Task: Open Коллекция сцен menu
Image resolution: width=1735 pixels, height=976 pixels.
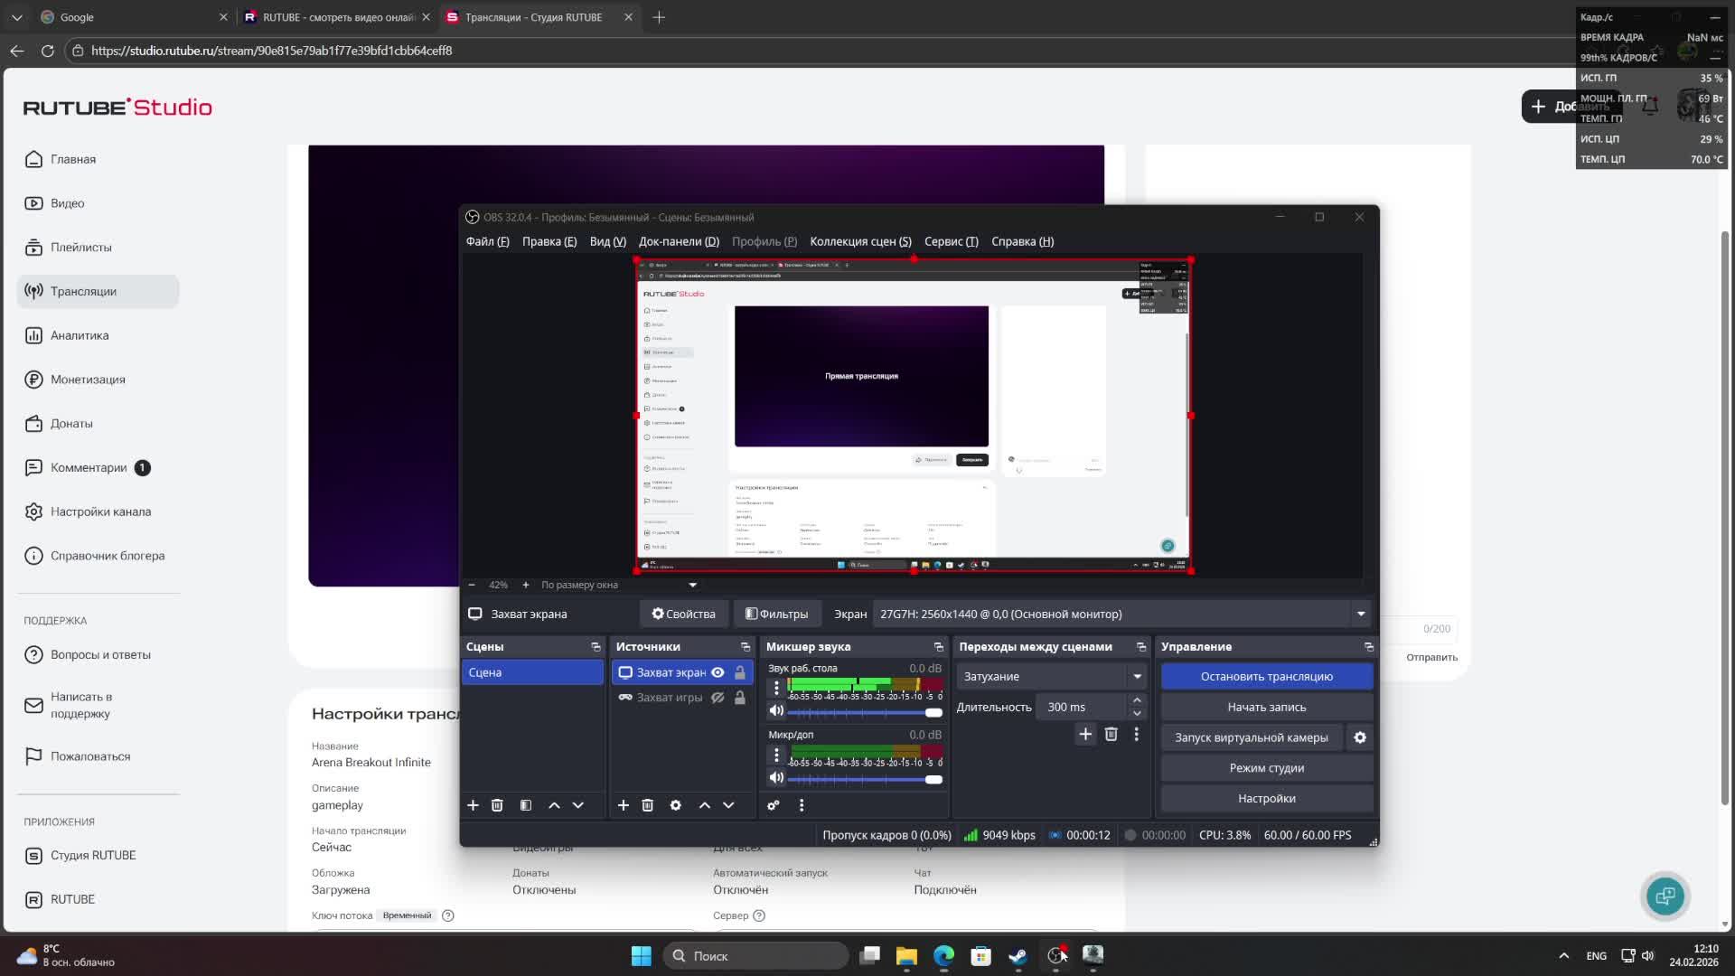Action: (x=860, y=241)
